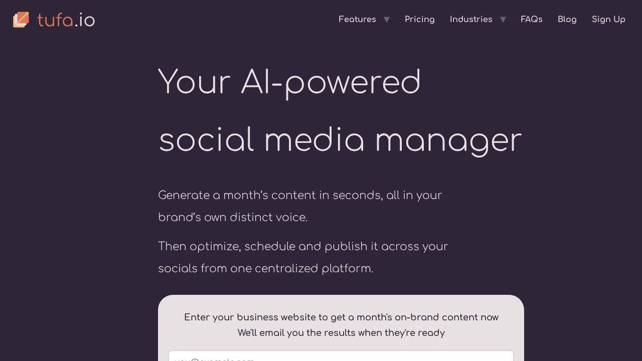Click the orange 'tufa' word in logo
642x361 pixels.
[55, 20]
